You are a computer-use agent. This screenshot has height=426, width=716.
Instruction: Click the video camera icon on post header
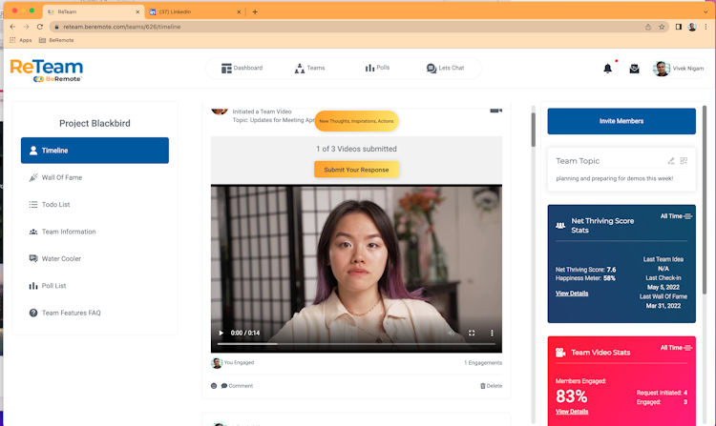click(x=495, y=110)
